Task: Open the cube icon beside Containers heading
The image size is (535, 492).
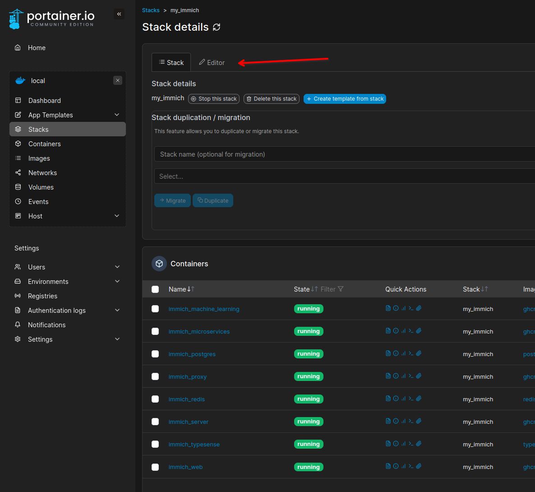Action: pyautogui.click(x=159, y=264)
